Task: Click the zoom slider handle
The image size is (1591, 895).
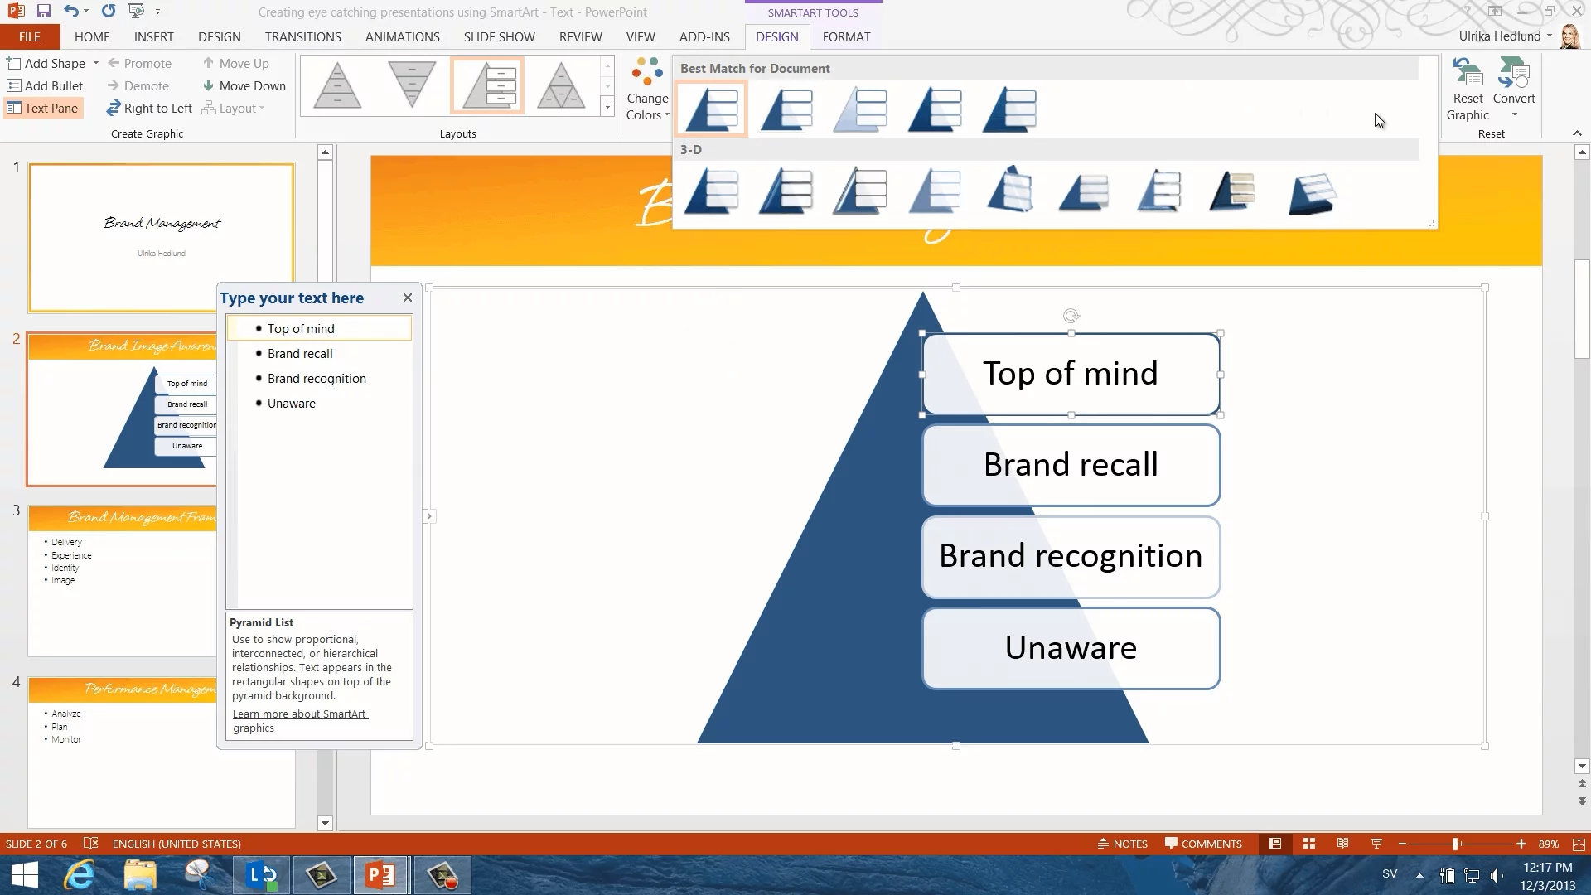Action: click(x=1456, y=844)
